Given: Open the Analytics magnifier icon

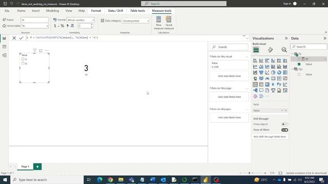Looking at the screenshot, I should click(284, 50).
